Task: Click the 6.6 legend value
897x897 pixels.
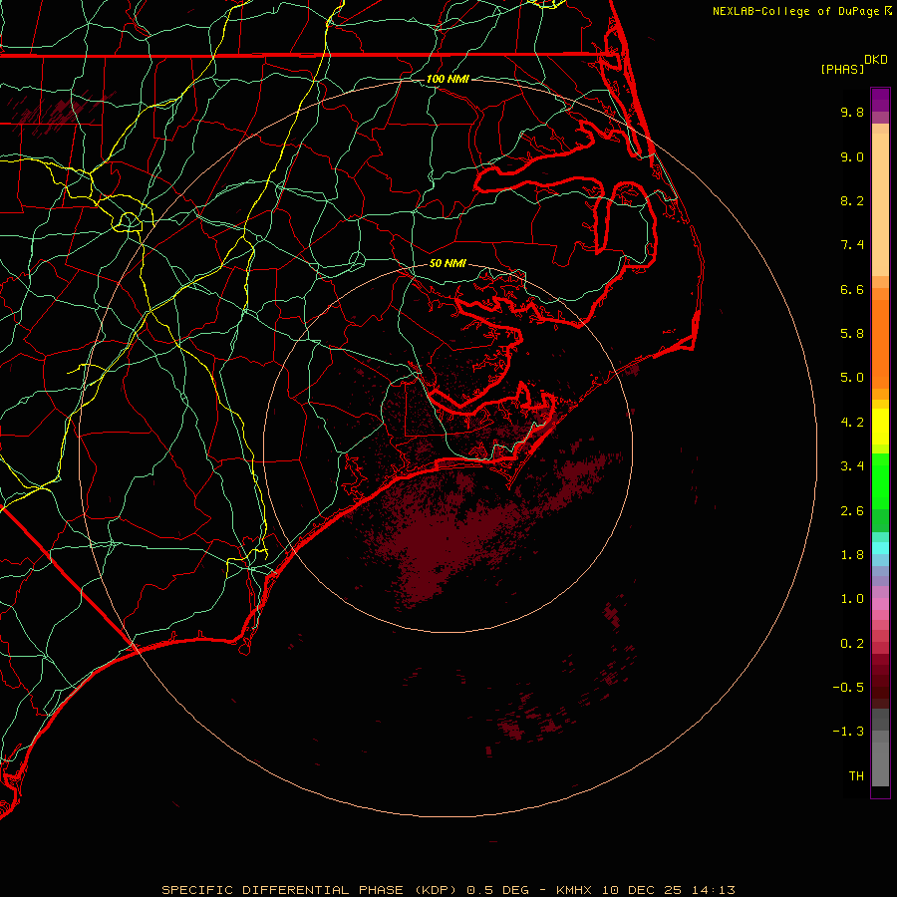Action: pyautogui.click(x=852, y=289)
